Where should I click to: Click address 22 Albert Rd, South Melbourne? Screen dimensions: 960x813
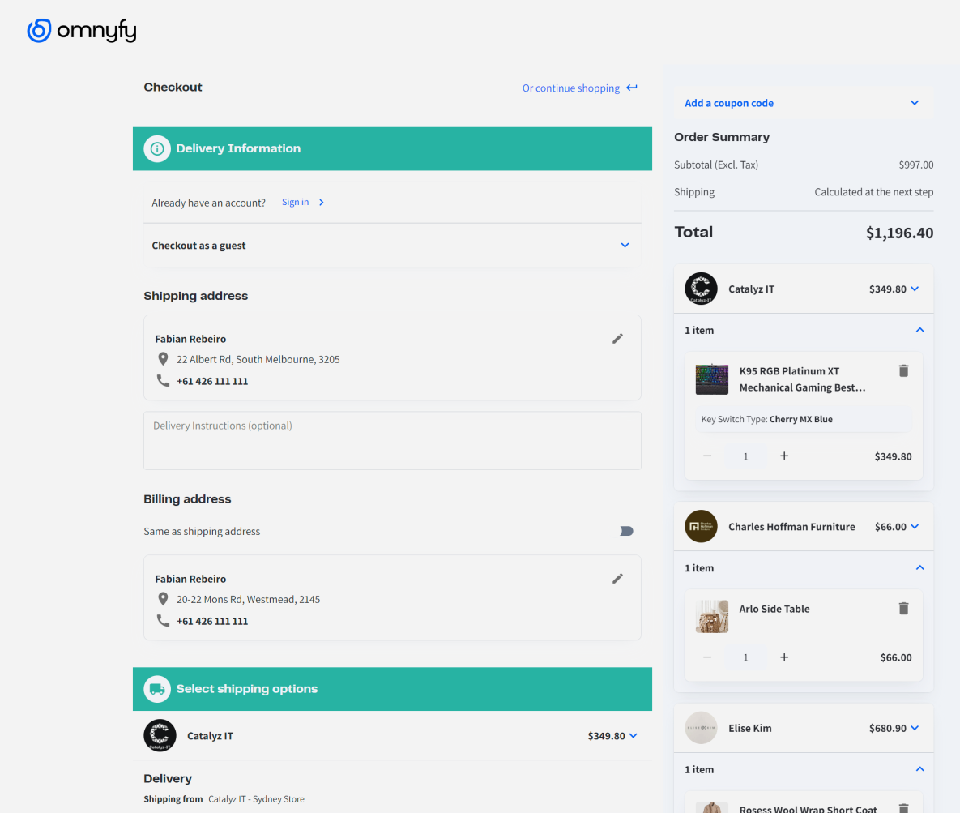click(x=258, y=360)
